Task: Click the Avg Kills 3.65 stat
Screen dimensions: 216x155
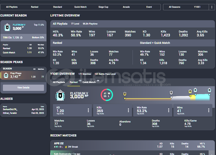Action: tap(202, 33)
